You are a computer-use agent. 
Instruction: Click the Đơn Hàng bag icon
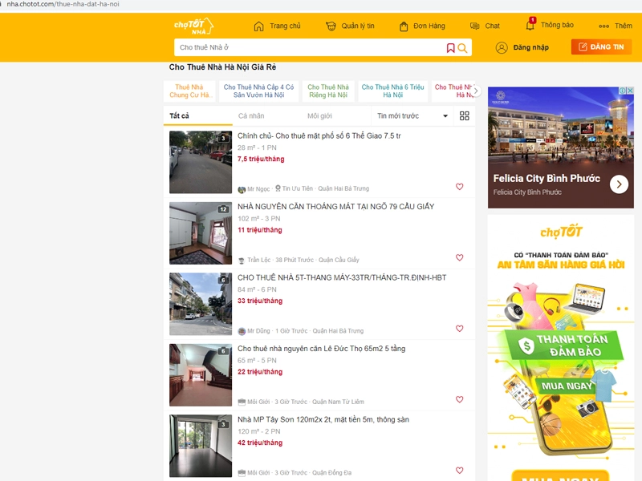(404, 26)
